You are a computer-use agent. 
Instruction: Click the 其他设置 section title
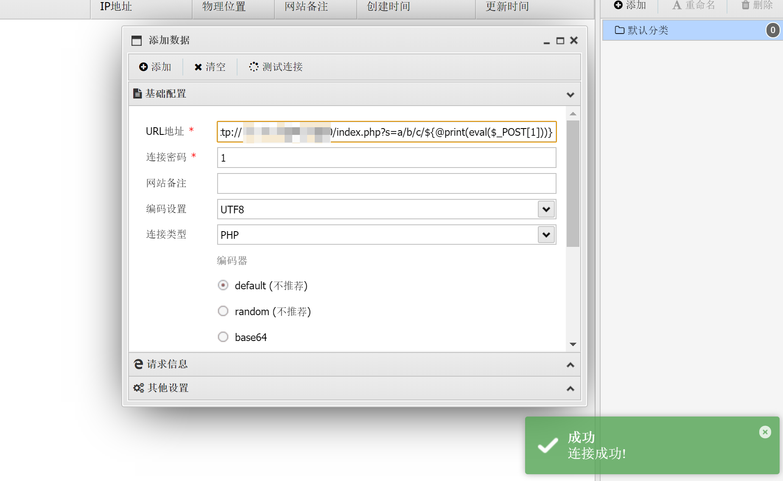tap(168, 388)
